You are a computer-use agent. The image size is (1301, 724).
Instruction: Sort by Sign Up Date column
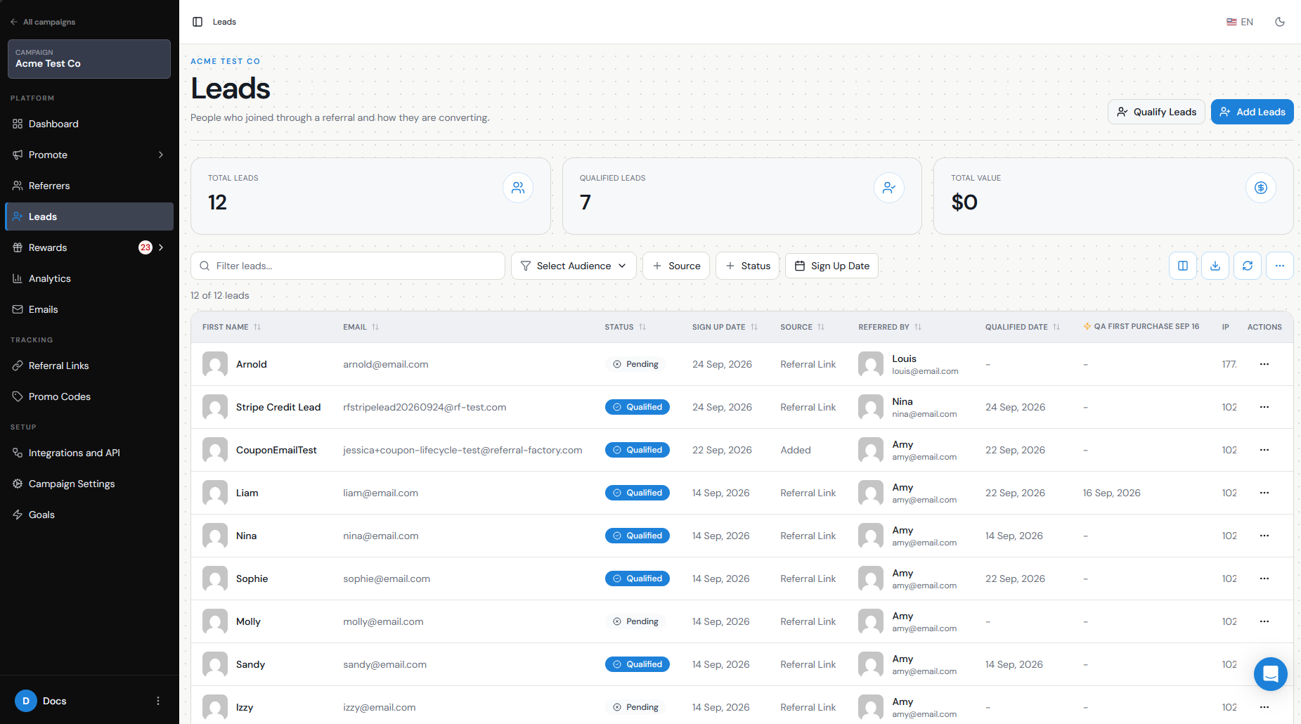(x=725, y=327)
